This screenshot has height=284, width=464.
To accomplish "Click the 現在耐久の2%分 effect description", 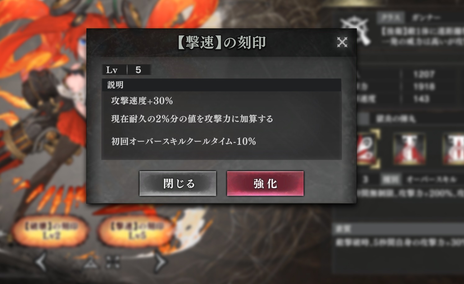I will (x=192, y=119).
